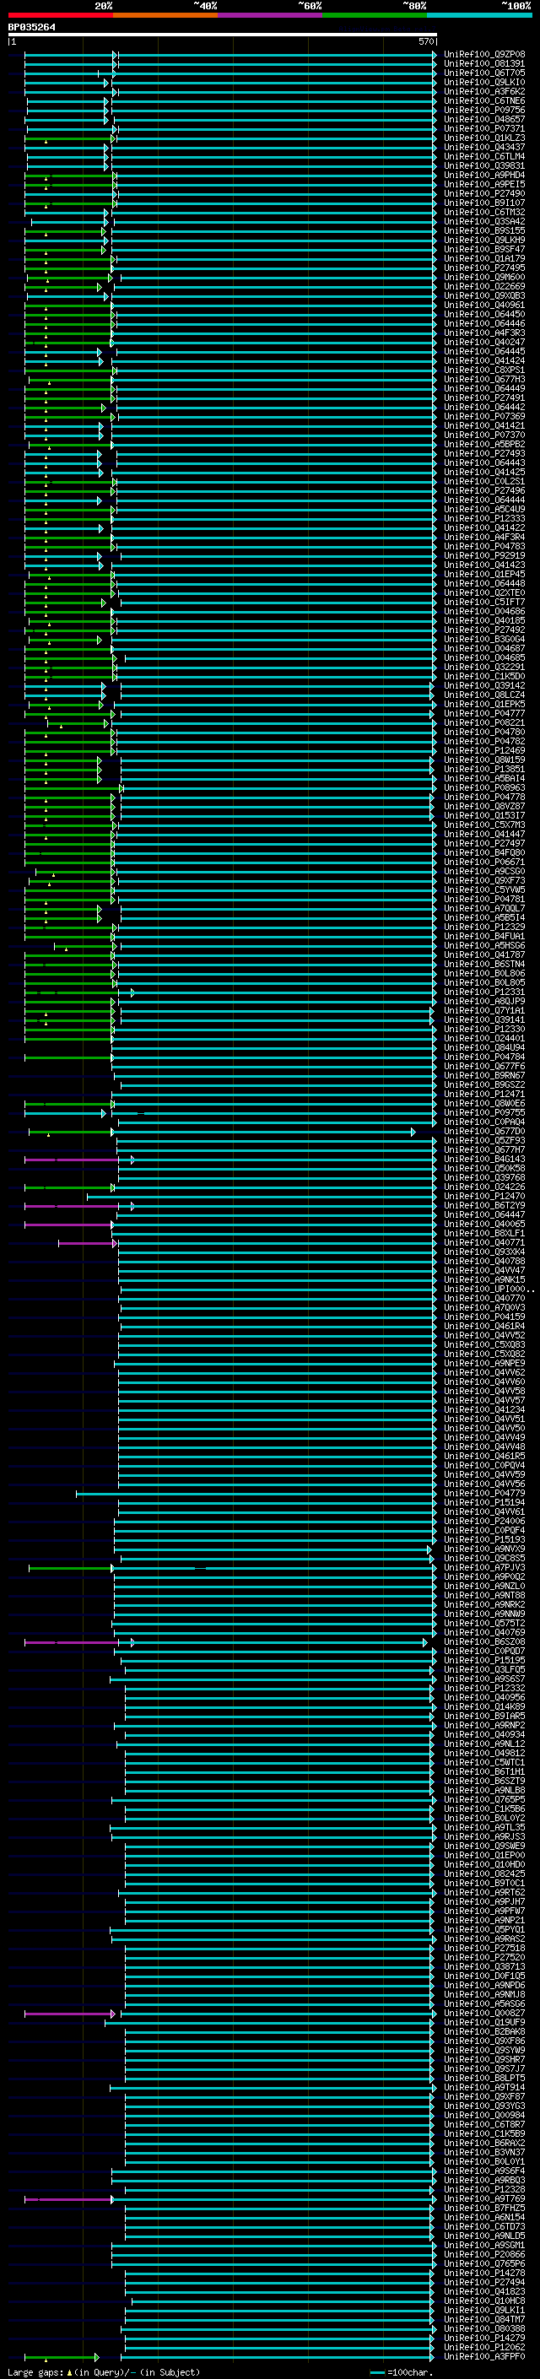Select hit UniRef100_A5C4U9
The image size is (540, 2379).
(x=484, y=510)
